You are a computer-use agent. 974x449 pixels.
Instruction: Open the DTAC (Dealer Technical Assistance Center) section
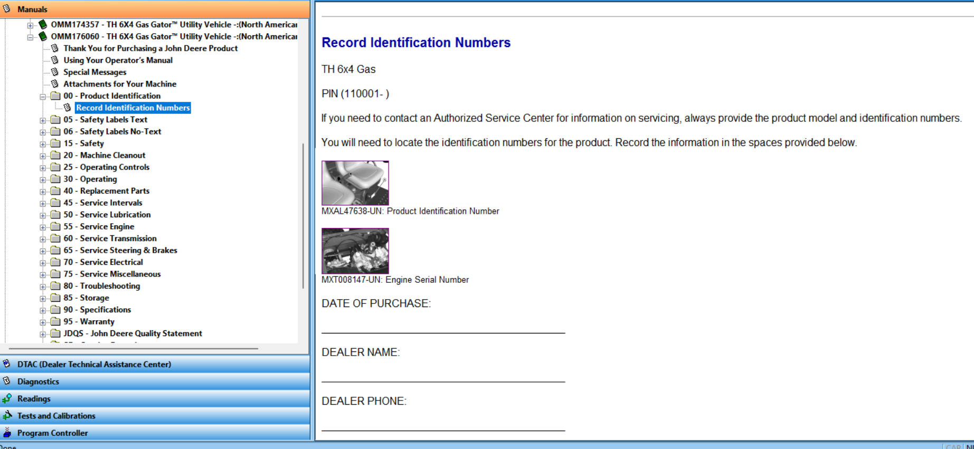point(155,364)
